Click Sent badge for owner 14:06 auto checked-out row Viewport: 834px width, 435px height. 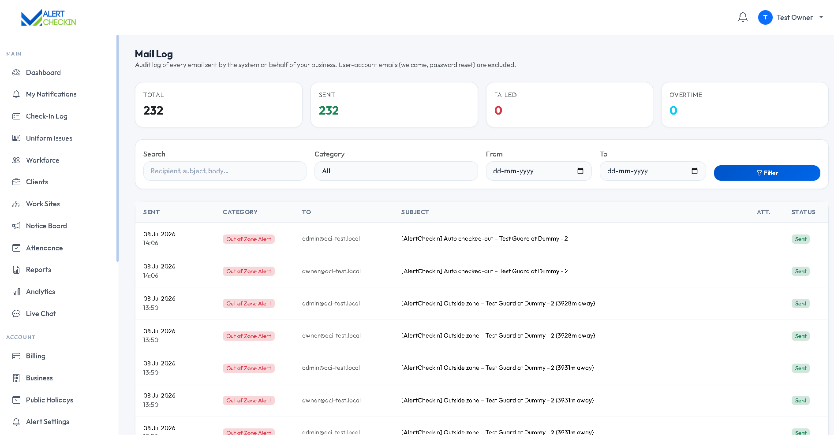click(x=800, y=271)
